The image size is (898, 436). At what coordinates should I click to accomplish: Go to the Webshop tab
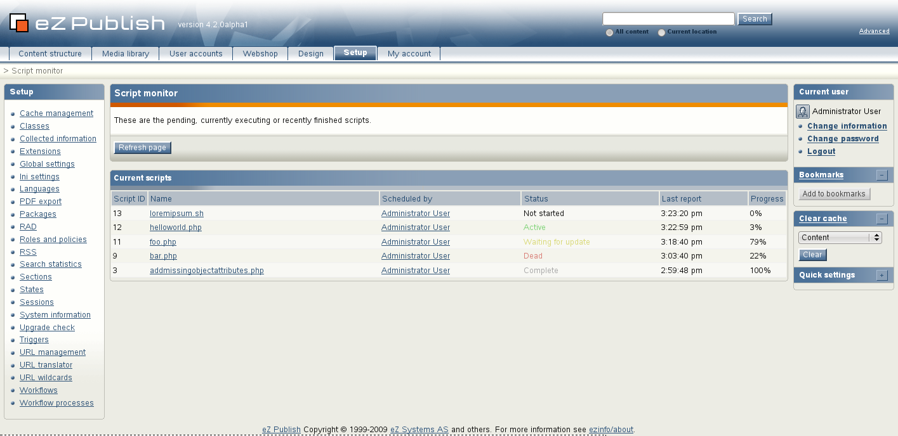point(260,54)
